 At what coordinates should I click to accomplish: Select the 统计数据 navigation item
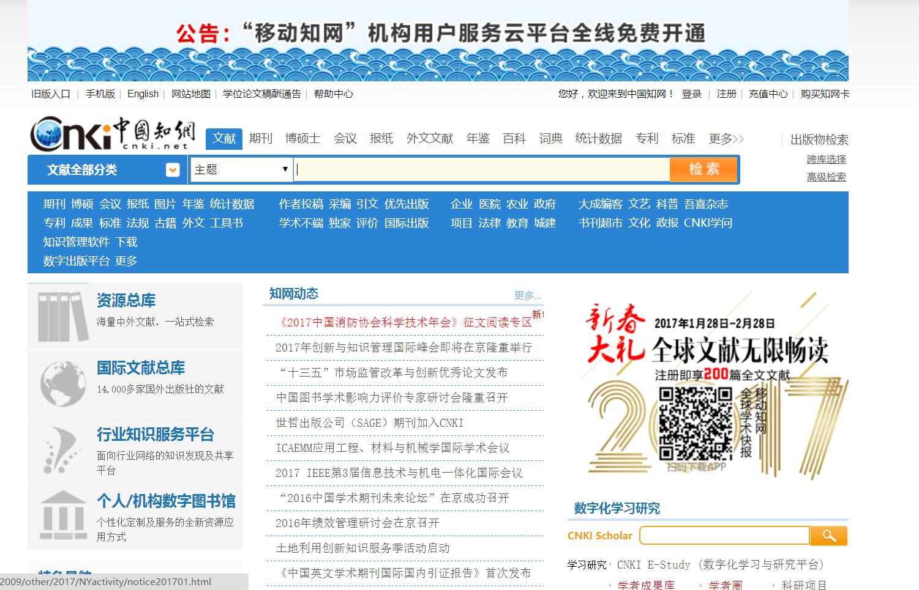[598, 138]
